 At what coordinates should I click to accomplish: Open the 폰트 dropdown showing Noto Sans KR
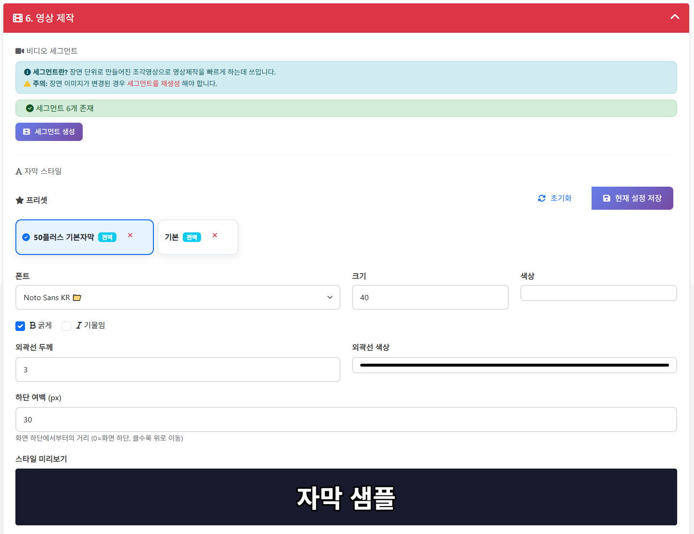coord(178,297)
